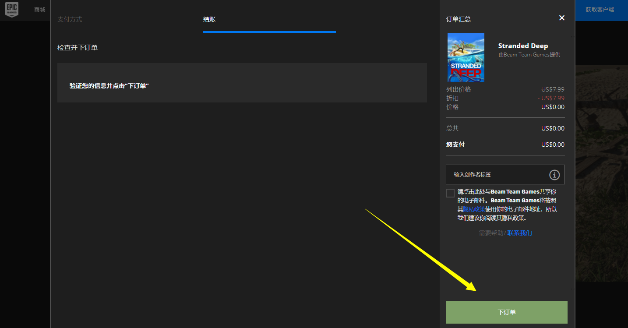Click the Epic Games logo
This screenshot has width=628, height=328.
[12, 10]
